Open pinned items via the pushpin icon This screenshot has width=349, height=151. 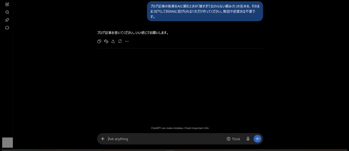7,20
